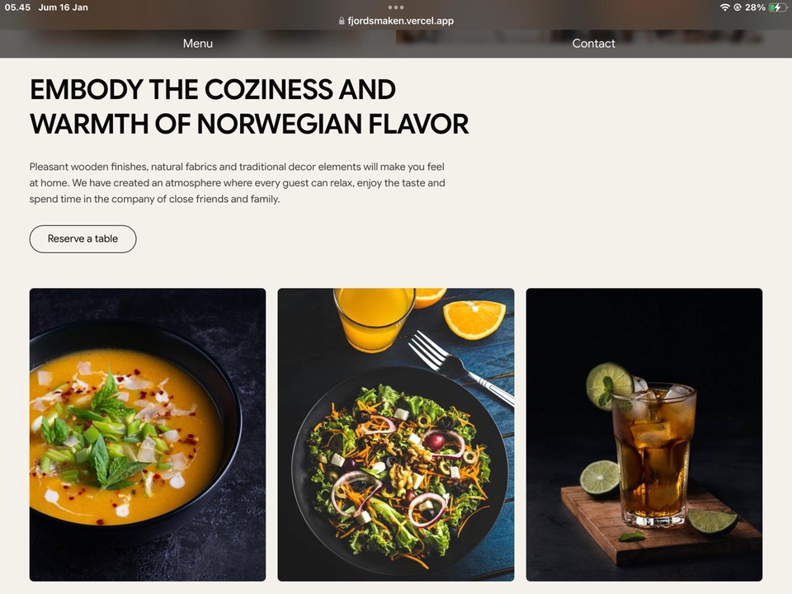This screenshot has width=792, height=594.
Task: Open the three-dot multitasking control
Action: (396, 7)
